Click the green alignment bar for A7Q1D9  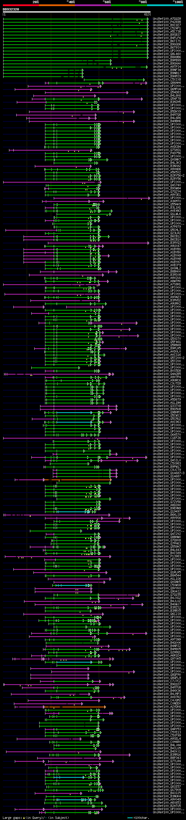[x=76, y=19]
